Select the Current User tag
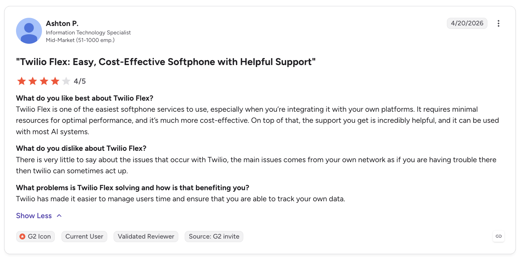The width and height of the screenshot is (518, 259). point(84,237)
